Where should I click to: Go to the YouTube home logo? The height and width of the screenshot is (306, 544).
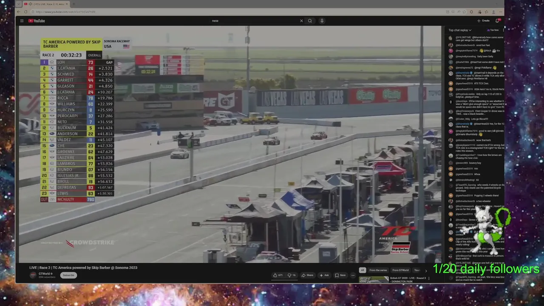tap(37, 21)
